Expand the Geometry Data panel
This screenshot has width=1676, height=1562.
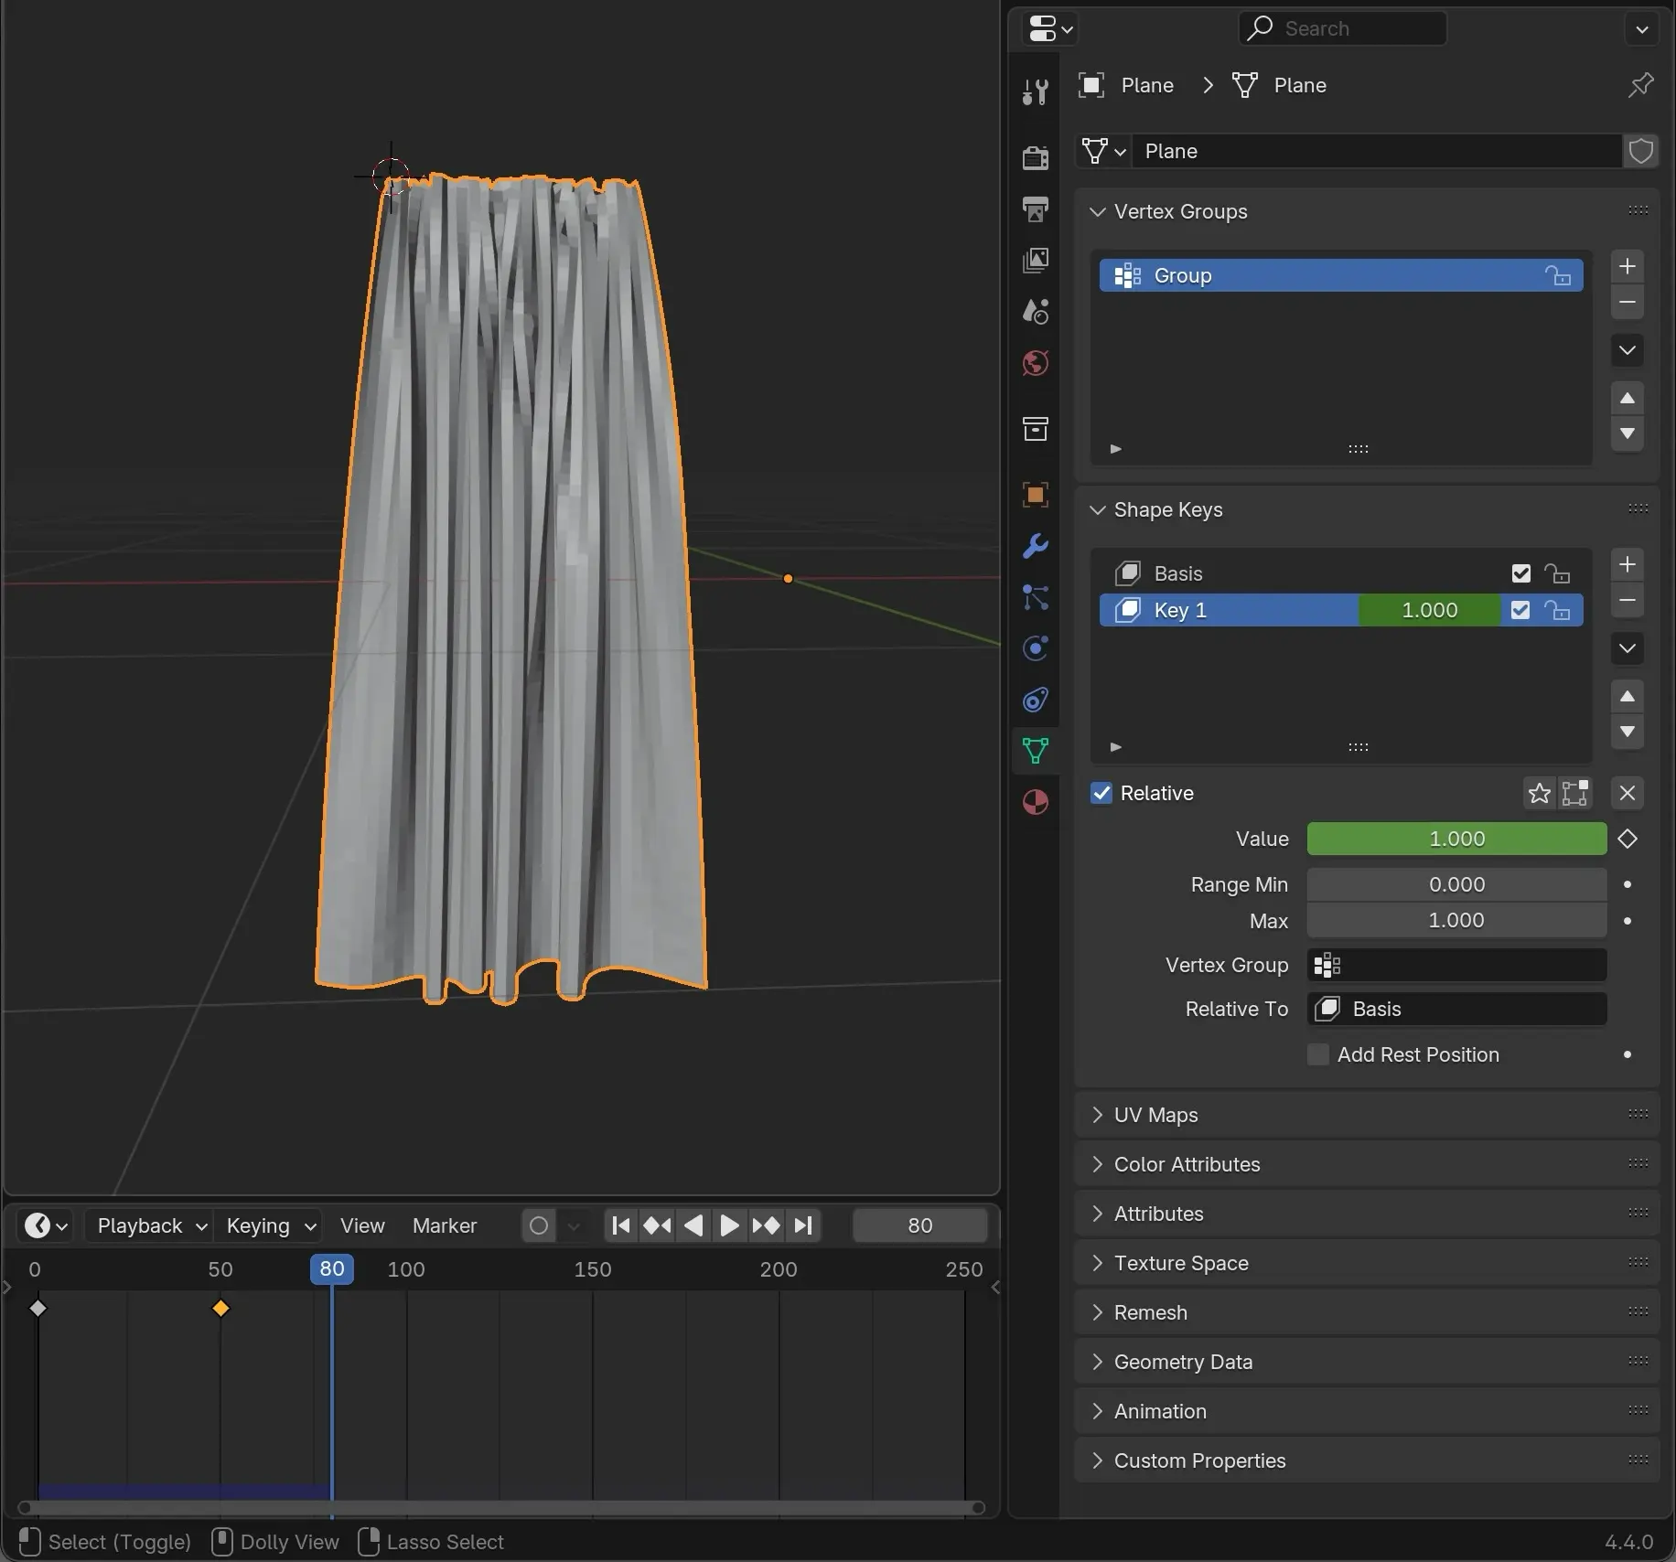(x=1183, y=1362)
